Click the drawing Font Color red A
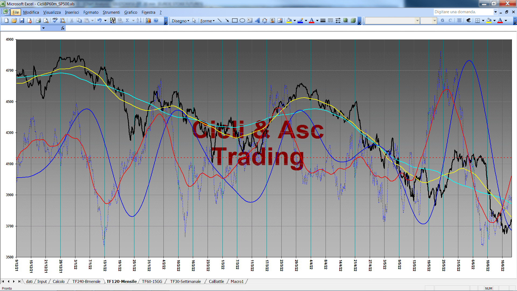The width and height of the screenshot is (517, 291). tap(312, 21)
